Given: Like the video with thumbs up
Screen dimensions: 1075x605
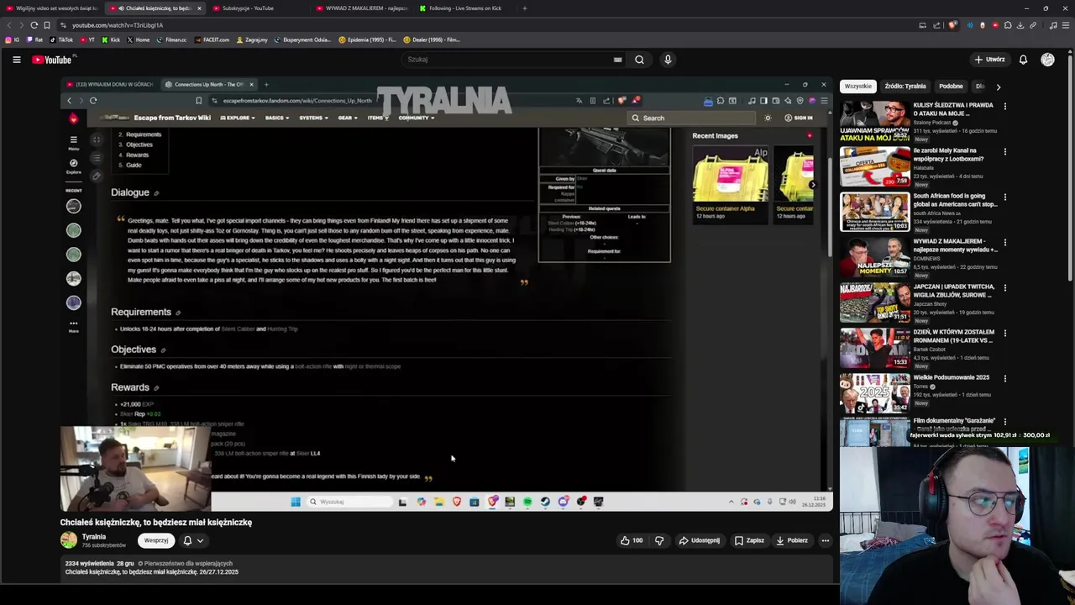Looking at the screenshot, I should [x=632, y=540].
